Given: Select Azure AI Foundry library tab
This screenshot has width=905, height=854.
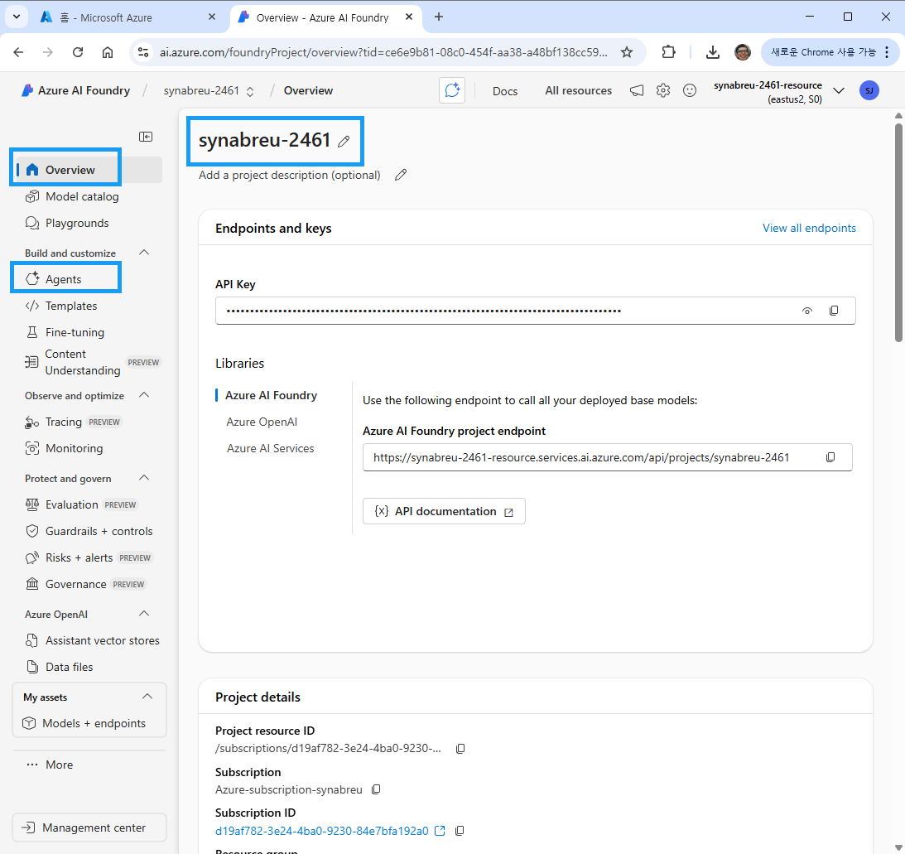Looking at the screenshot, I should (271, 395).
